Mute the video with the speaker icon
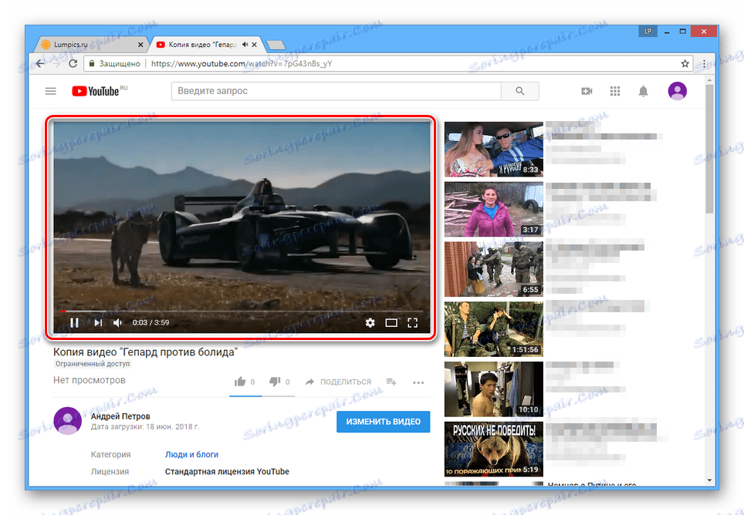Image resolution: width=744 pixels, height=515 pixels. tap(117, 323)
